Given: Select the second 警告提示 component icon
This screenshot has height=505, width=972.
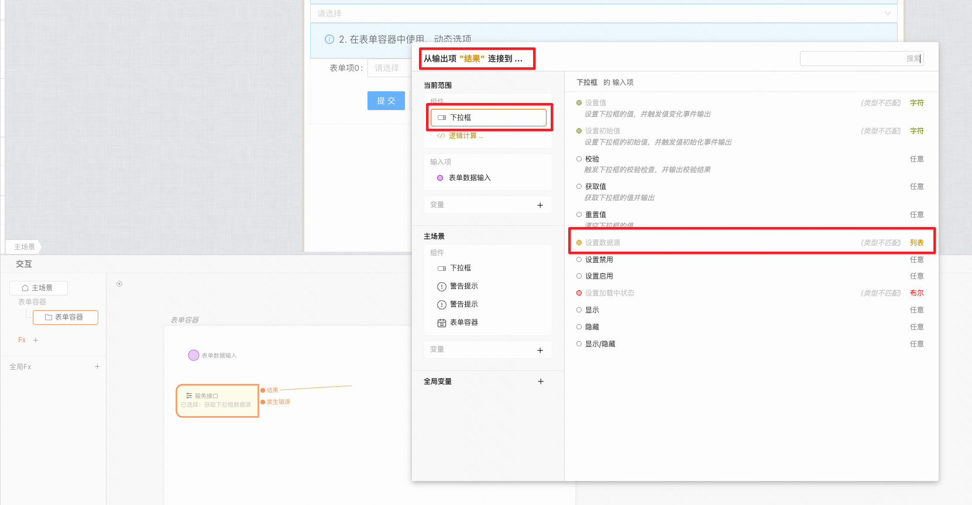Looking at the screenshot, I should pyautogui.click(x=442, y=304).
